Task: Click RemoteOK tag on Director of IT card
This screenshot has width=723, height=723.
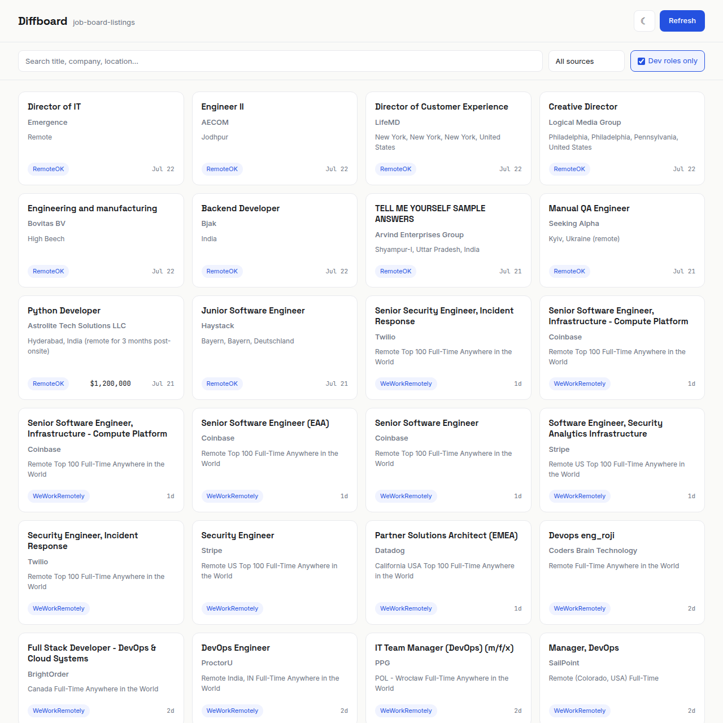Action: point(49,169)
